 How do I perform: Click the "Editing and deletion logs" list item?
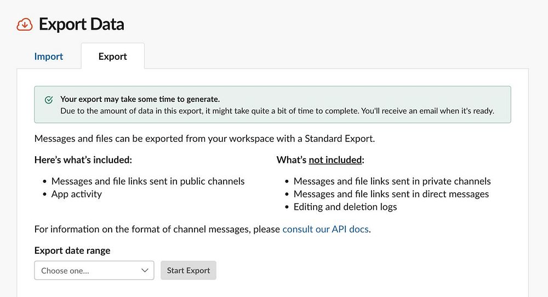[x=345, y=207]
